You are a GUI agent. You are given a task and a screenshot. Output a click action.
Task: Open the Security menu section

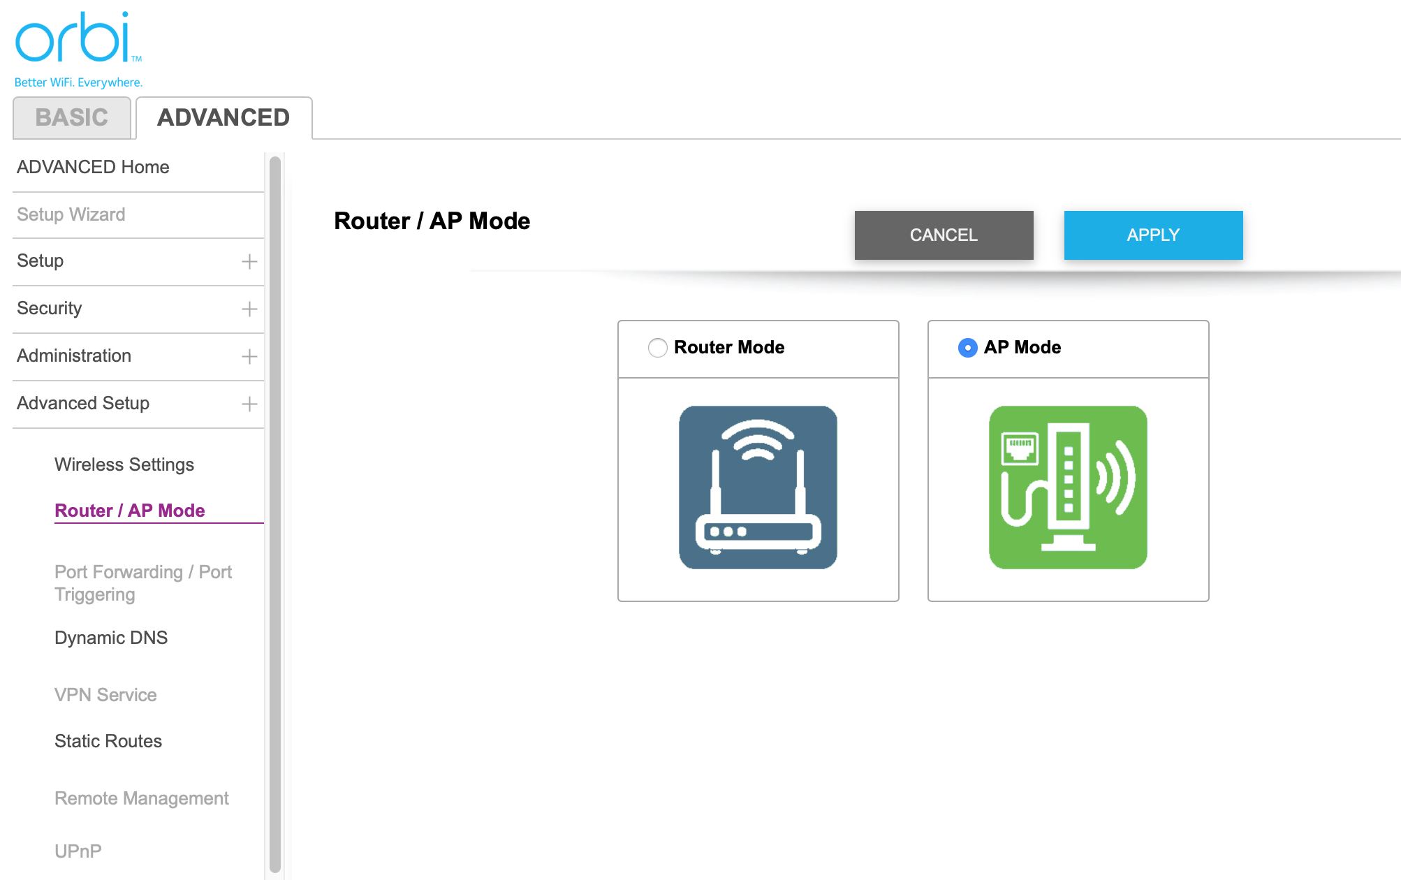pos(50,309)
